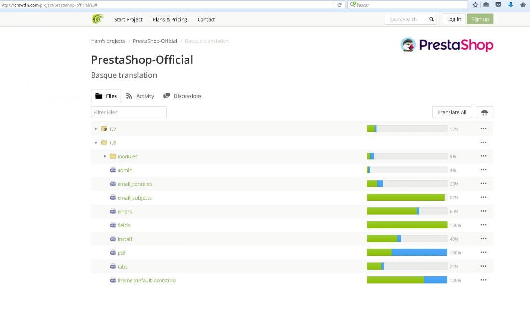Expand the modules folder tree arrow
The height and width of the screenshot is (310, 530).
(105, 156)
